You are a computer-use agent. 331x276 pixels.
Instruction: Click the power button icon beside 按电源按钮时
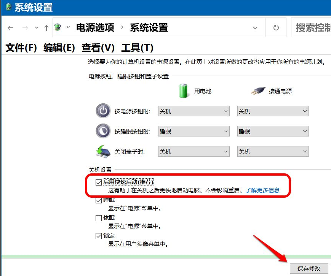coord(103,111)
